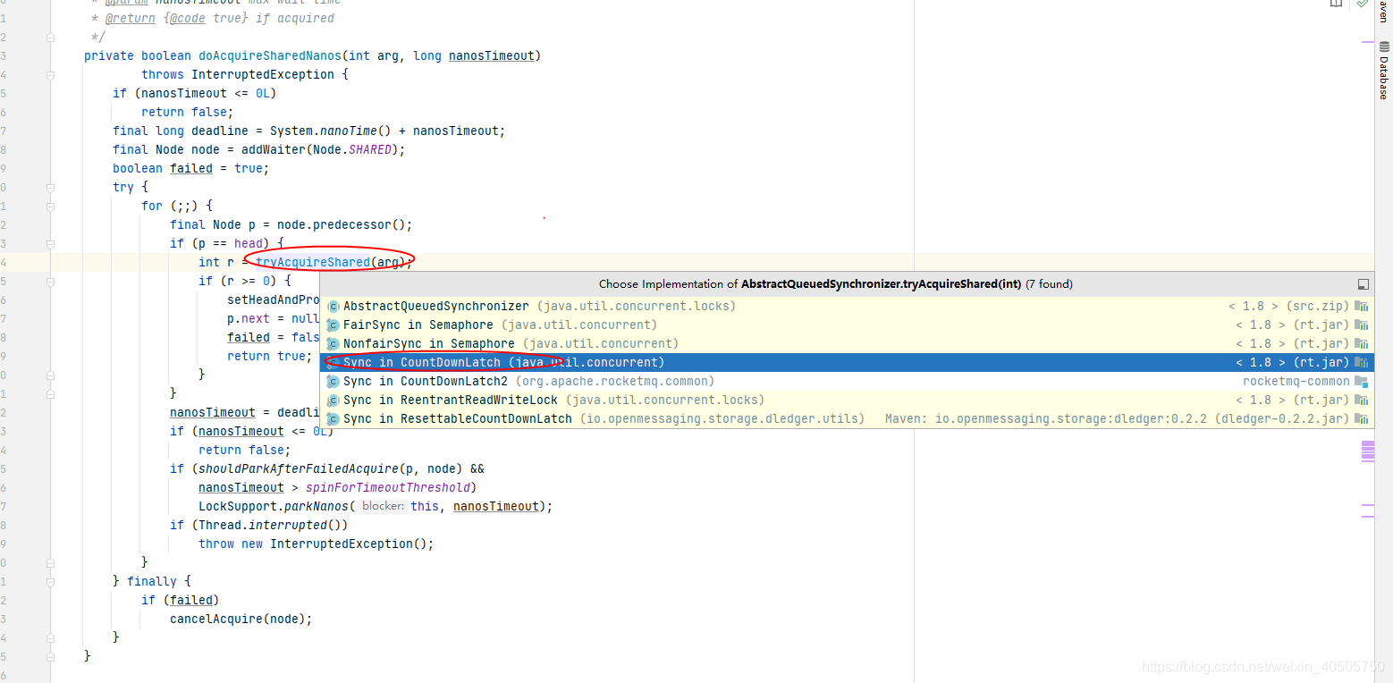Select the highlighted Sync in CountDownLatch entry
This screenshot has width=1393, height=683.
coord(847,363)
